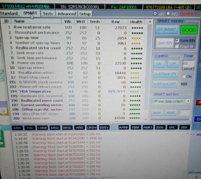
Task: Enable the Crypt id checkbox
Action: [177, 46]
